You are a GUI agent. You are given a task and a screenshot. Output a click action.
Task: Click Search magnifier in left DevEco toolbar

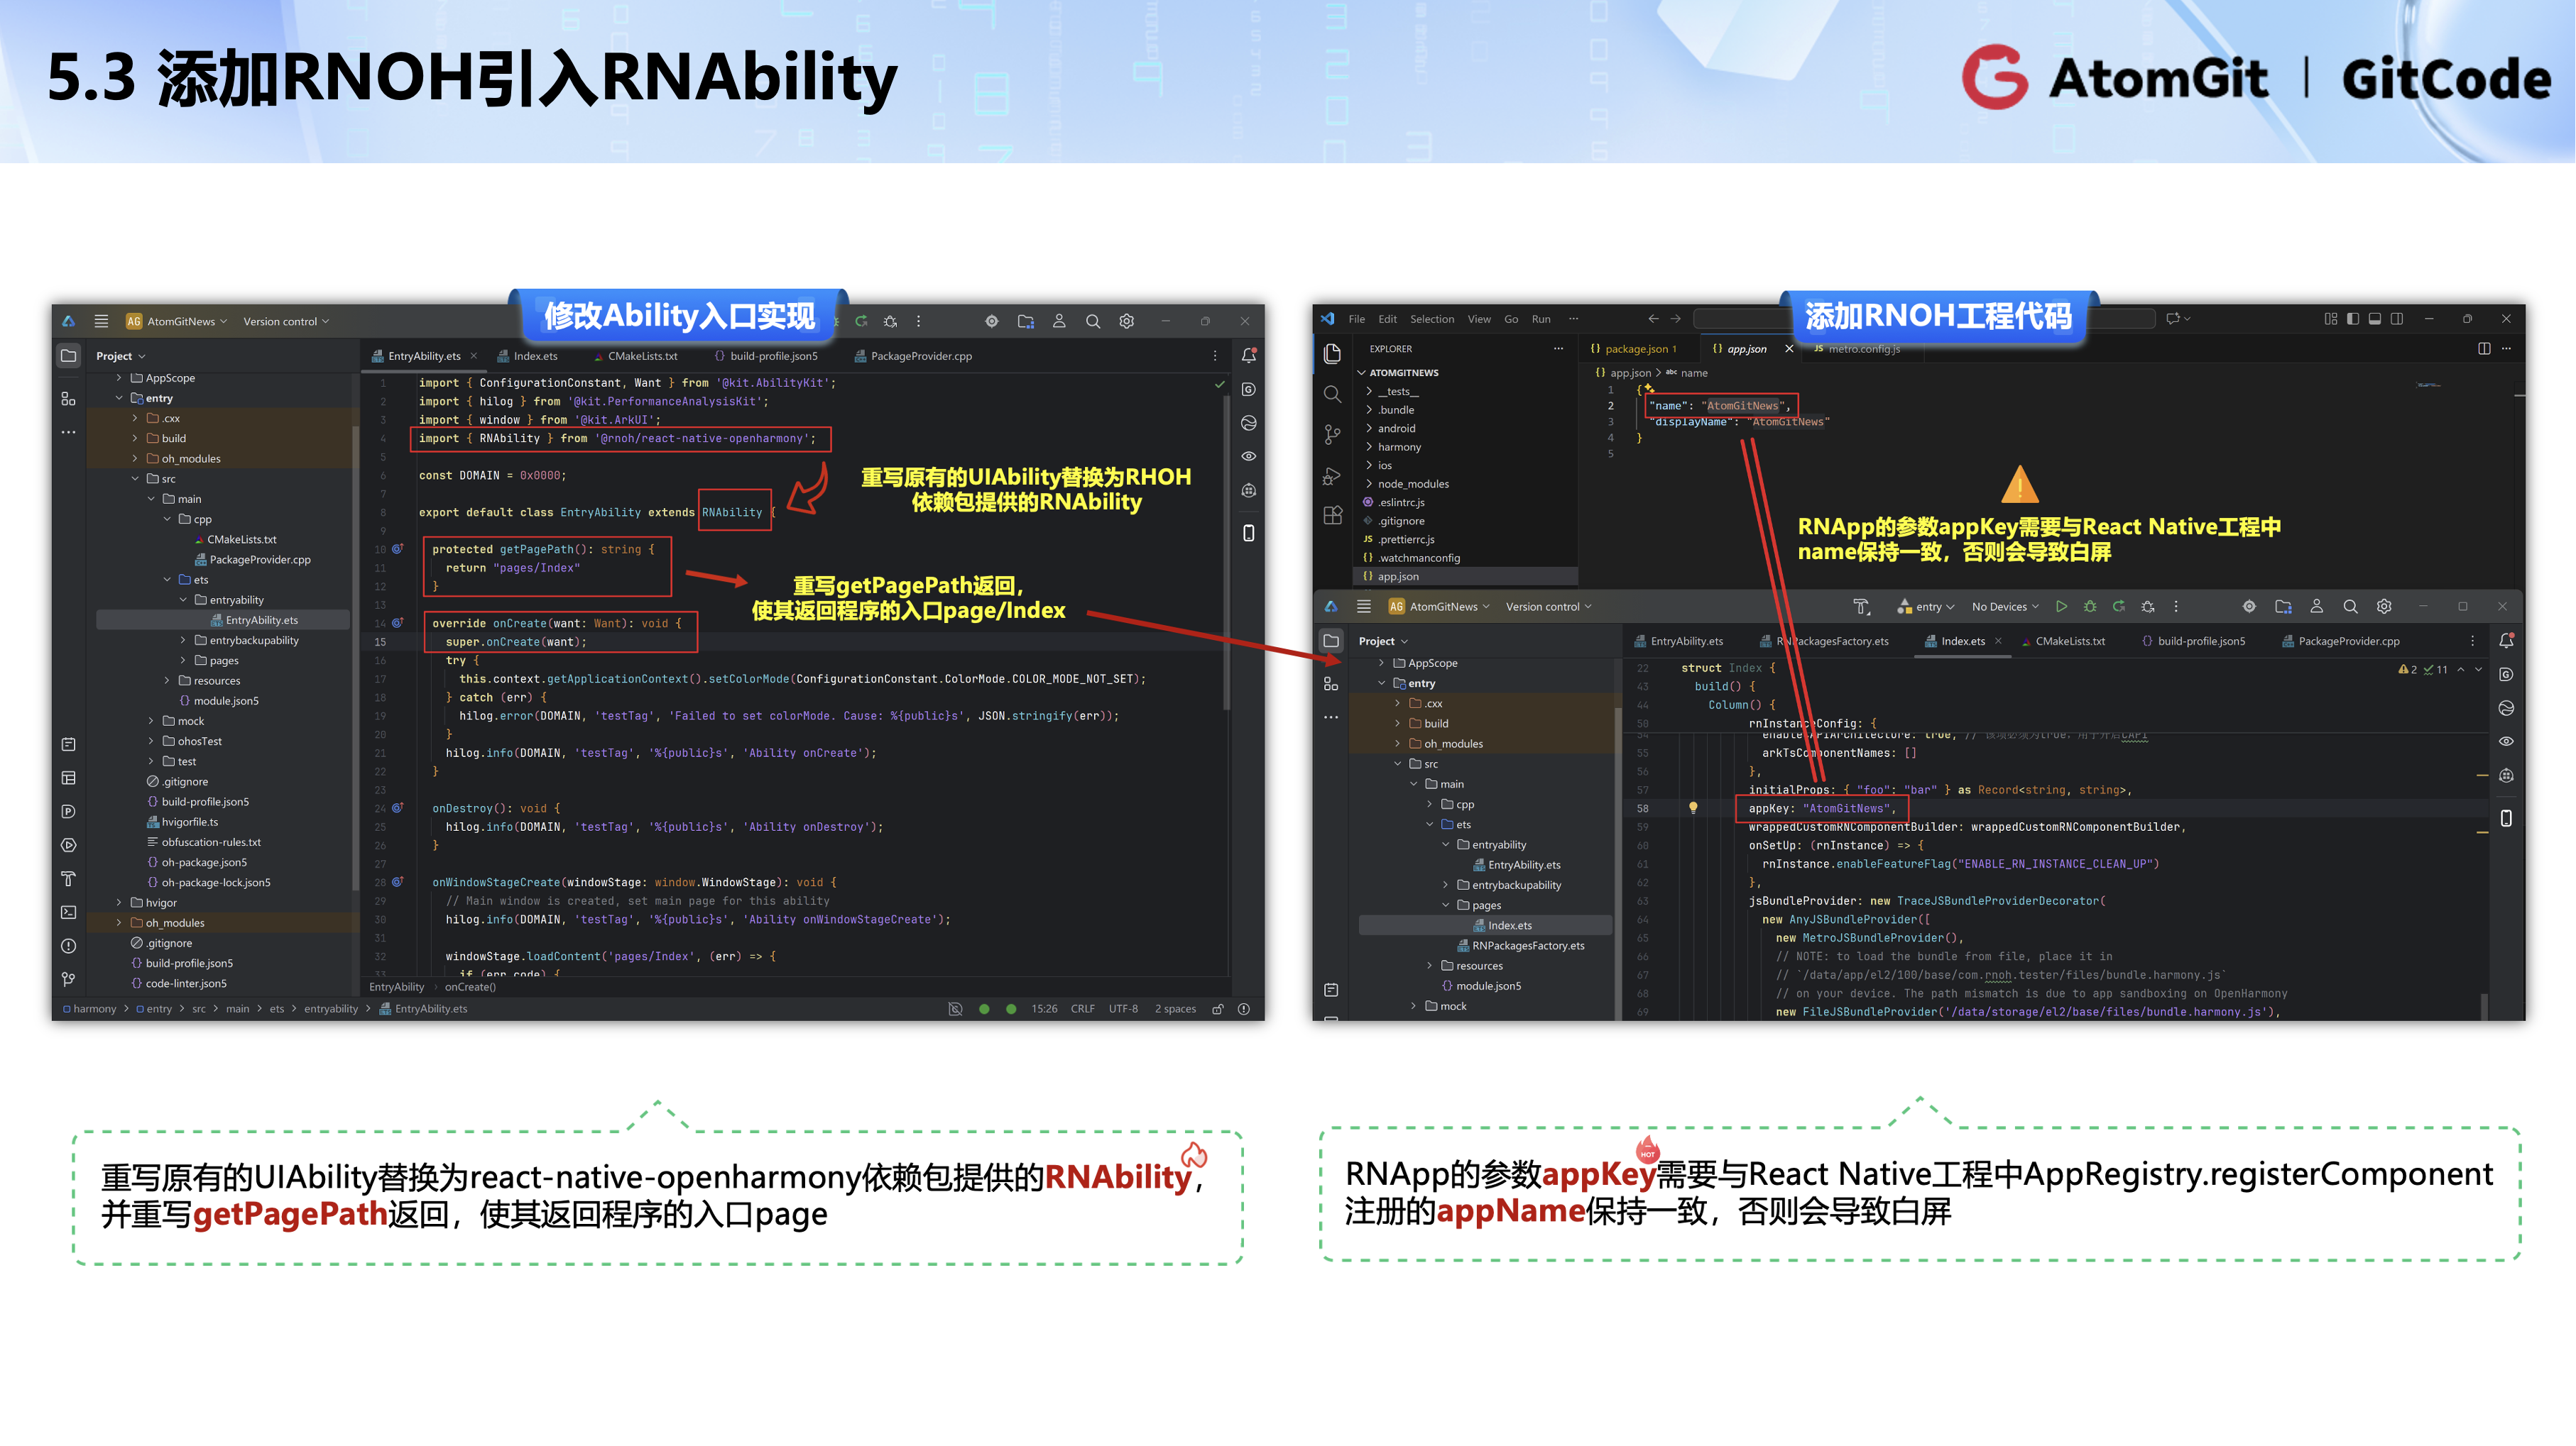pos(1093,321)
